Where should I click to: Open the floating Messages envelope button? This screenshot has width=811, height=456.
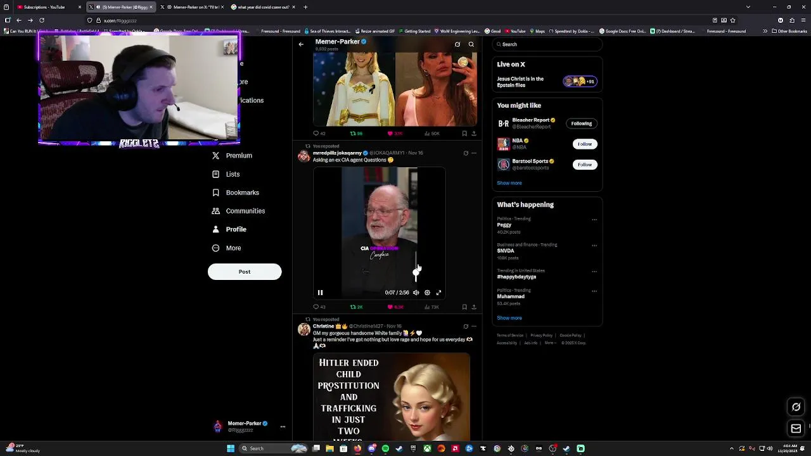click(796, 429)
